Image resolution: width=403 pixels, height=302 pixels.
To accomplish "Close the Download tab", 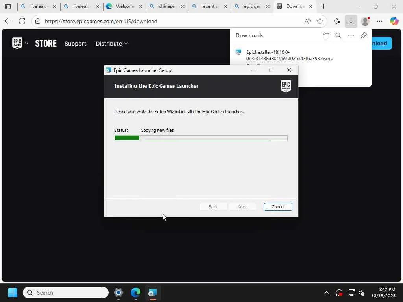I will coord(310,7).
